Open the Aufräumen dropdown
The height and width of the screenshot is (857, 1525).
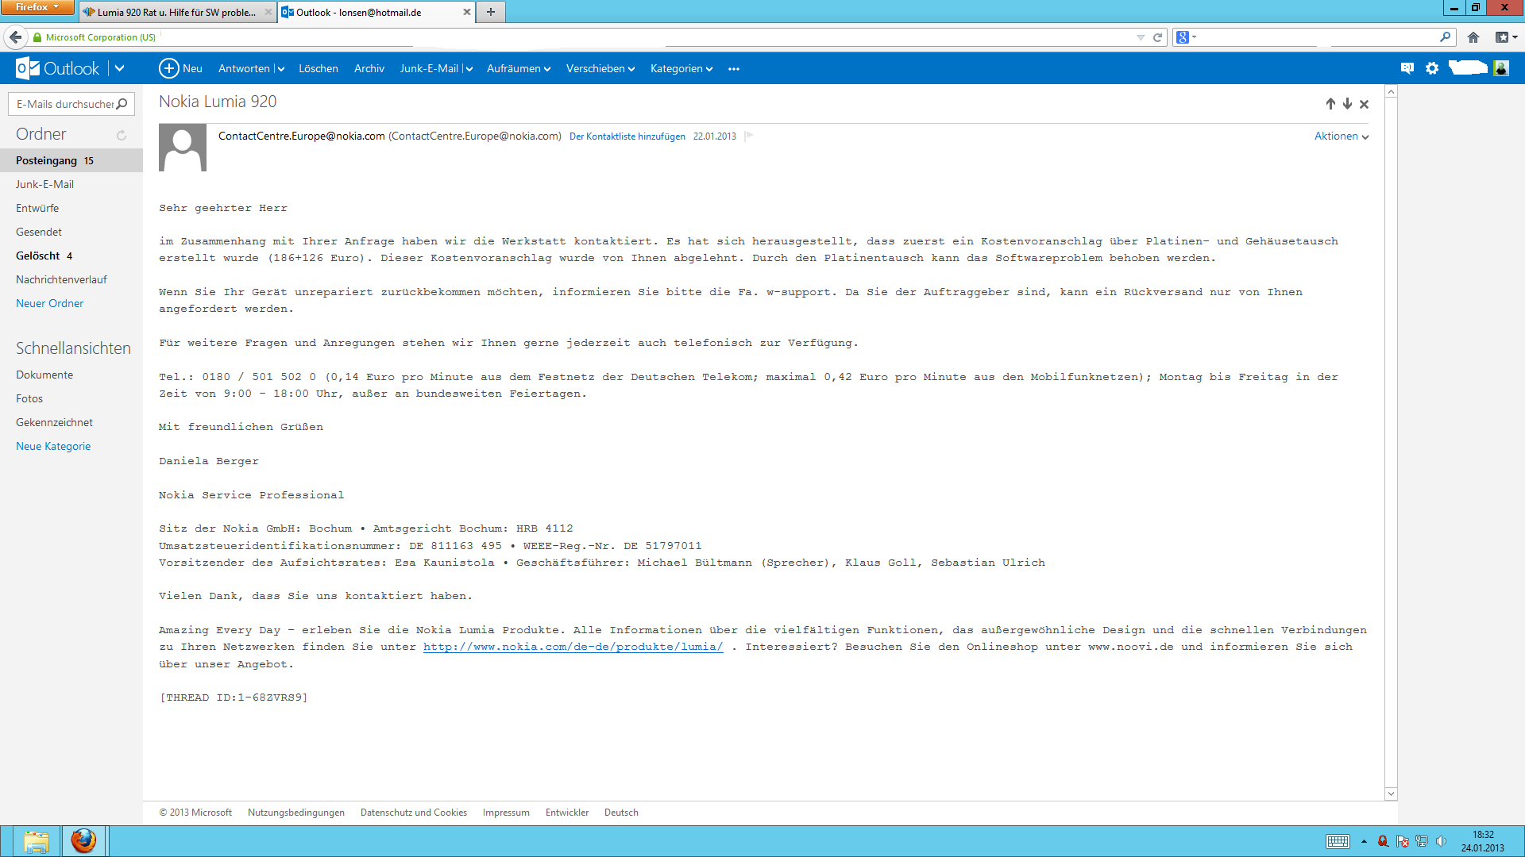coord(518,69)
